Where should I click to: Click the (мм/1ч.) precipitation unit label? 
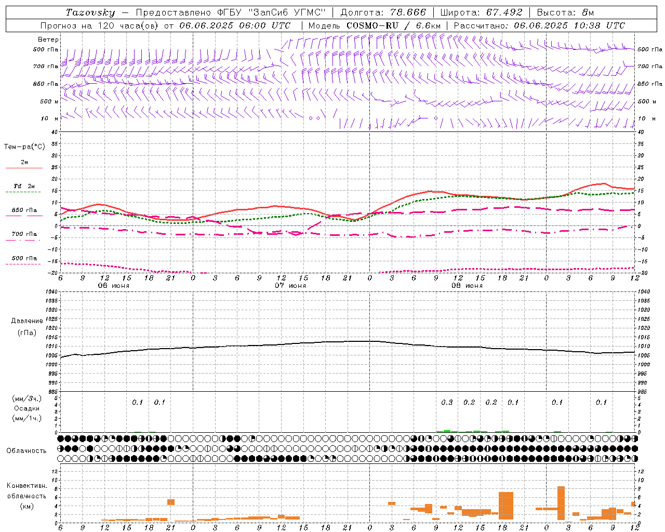coord(27,418)
